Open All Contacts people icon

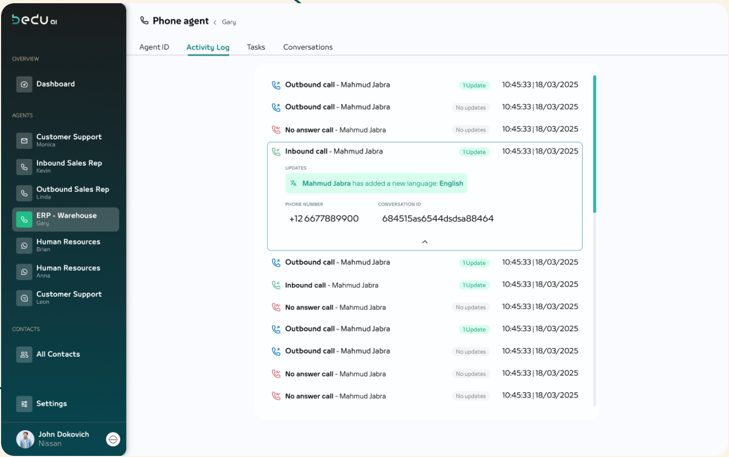click(x=24, y=354)
